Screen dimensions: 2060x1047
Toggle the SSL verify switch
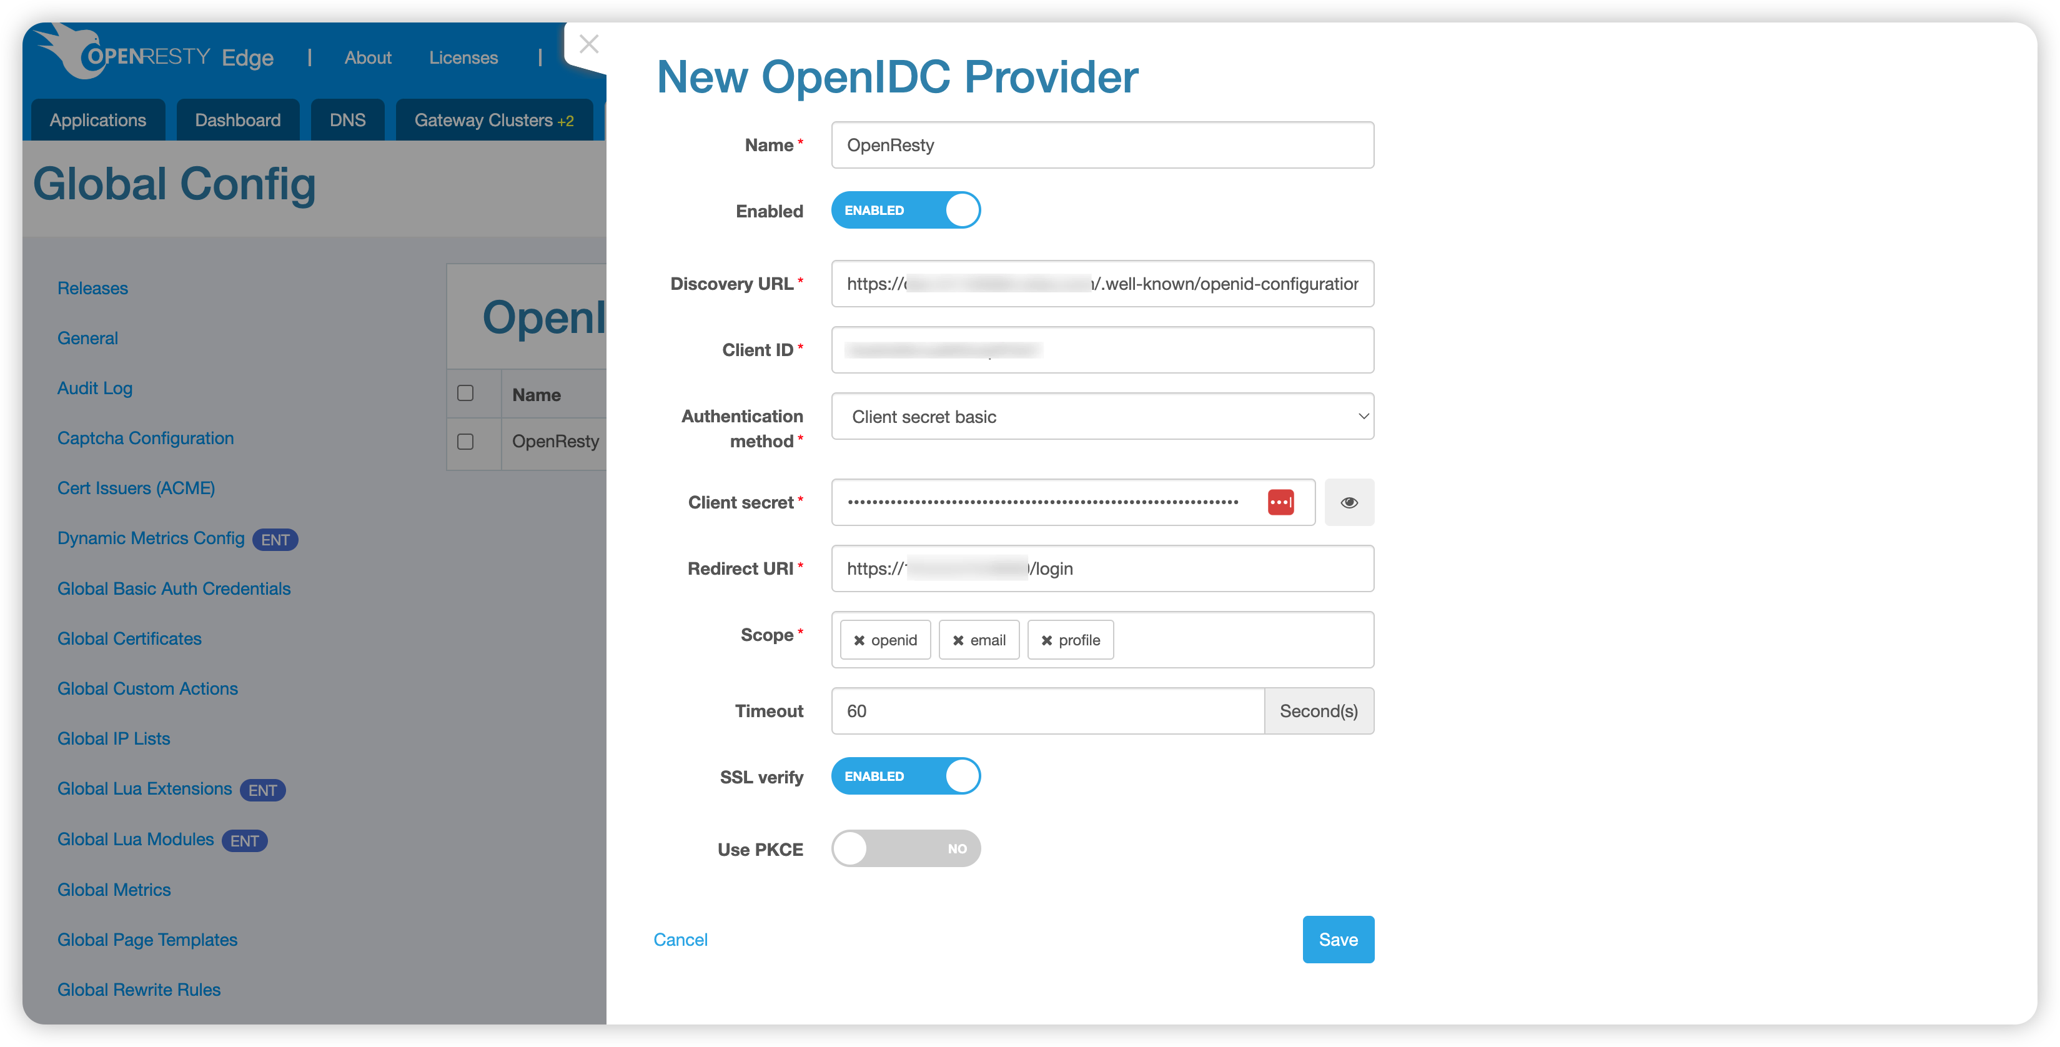905,776
